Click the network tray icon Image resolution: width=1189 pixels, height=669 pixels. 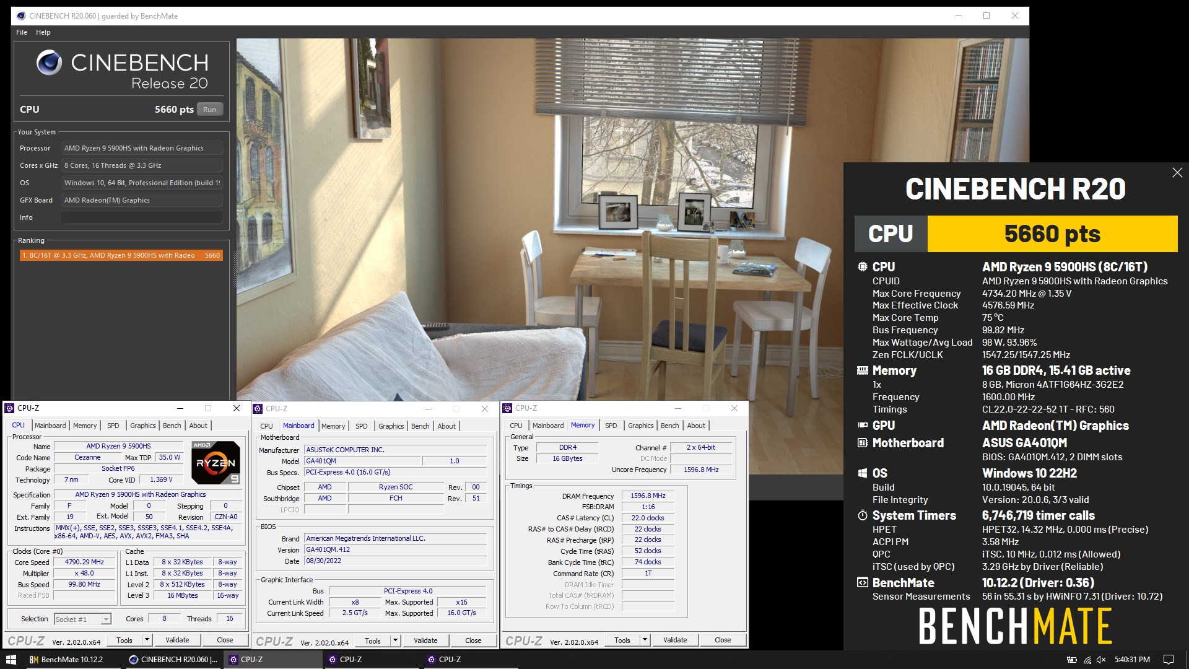(1087, 660)
